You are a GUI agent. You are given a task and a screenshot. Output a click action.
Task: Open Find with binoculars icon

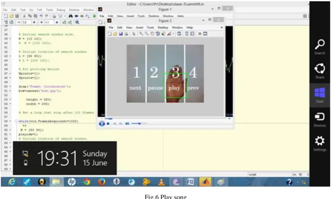coord(70,16)
